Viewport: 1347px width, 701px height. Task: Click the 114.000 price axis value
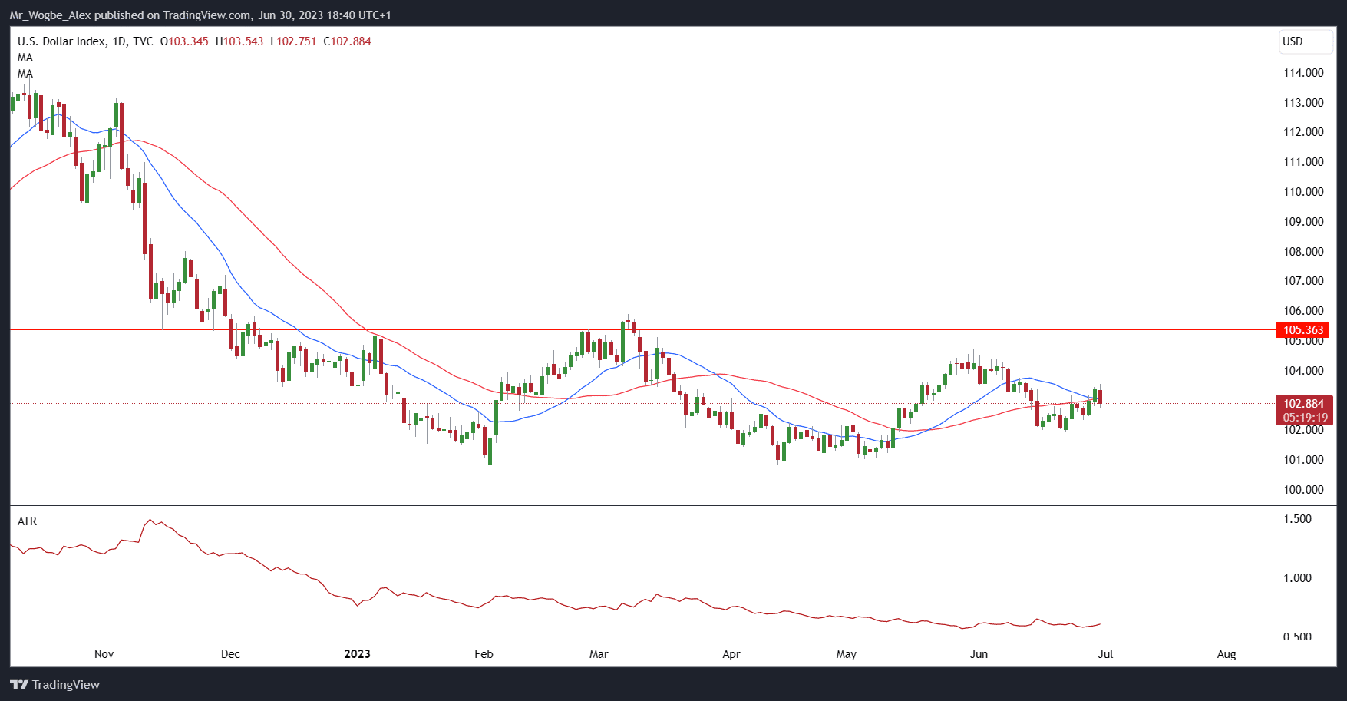1303,73
